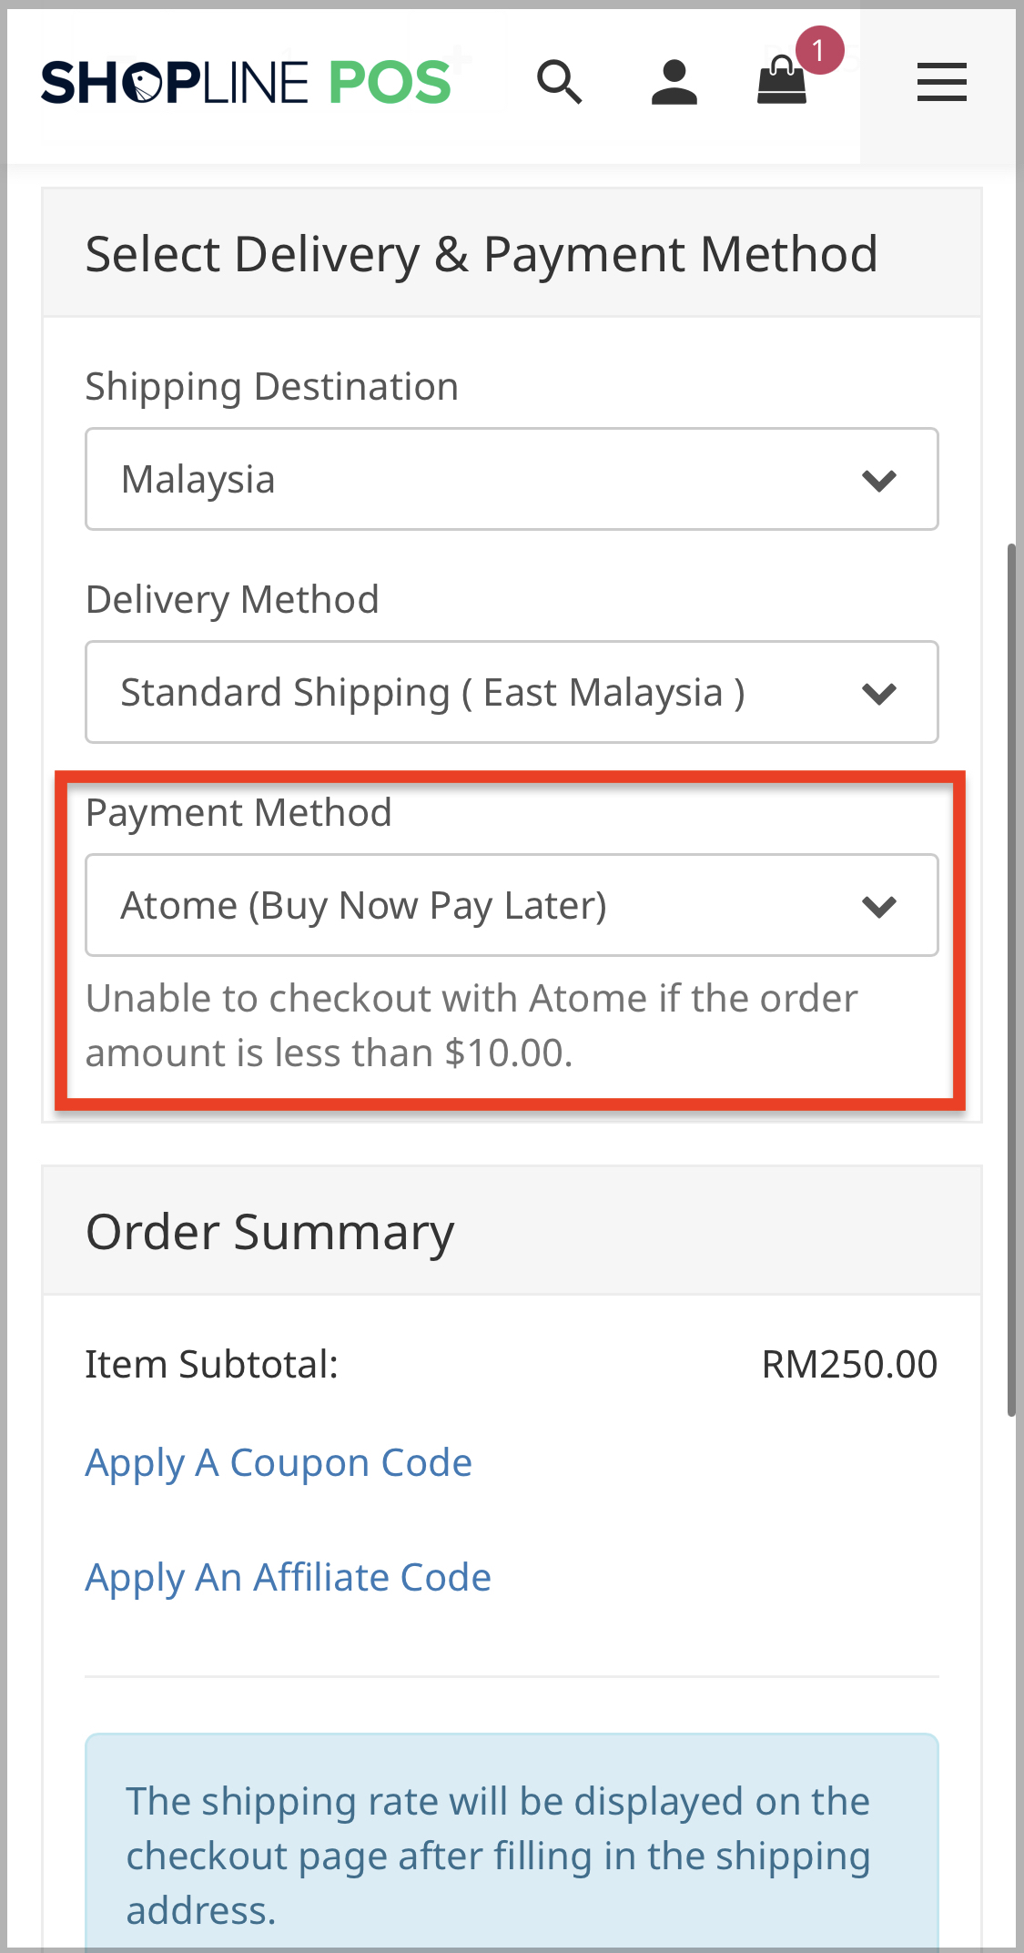Expand the Shipping Destination chevron arrow
The image size is (1024, 1953).
pos(879,480)
